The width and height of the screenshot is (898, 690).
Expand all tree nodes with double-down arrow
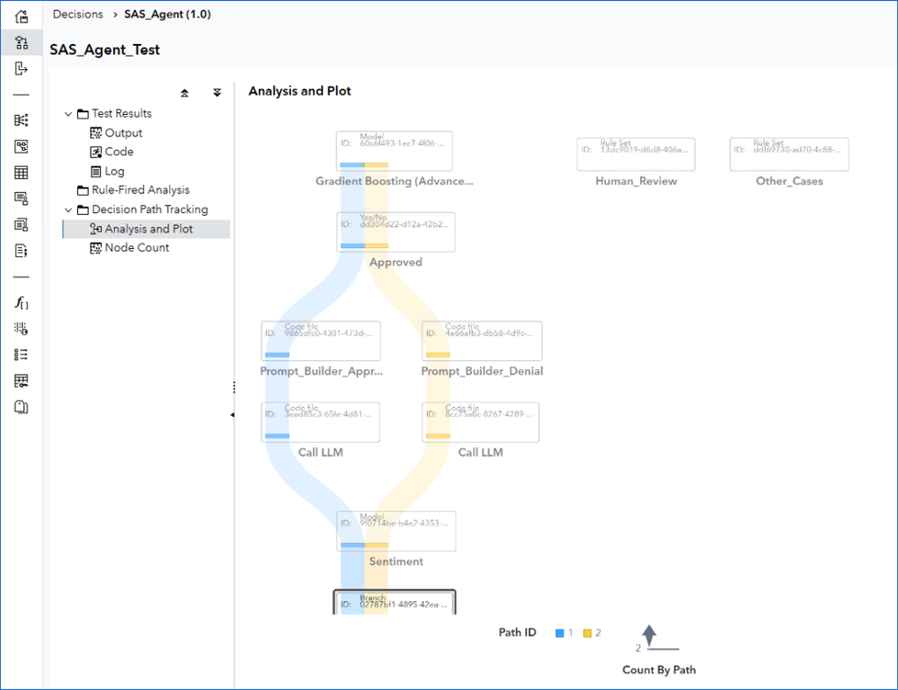coord(217,93)
